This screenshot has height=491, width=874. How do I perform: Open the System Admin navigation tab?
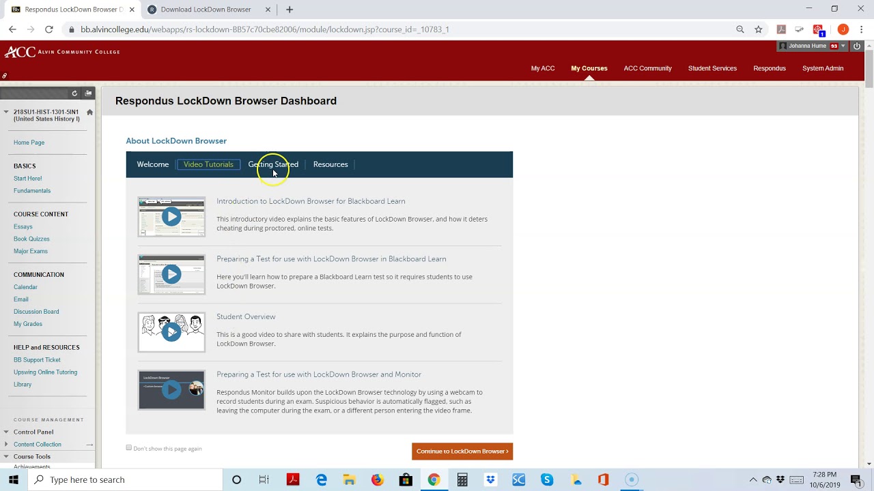[823, 68]
